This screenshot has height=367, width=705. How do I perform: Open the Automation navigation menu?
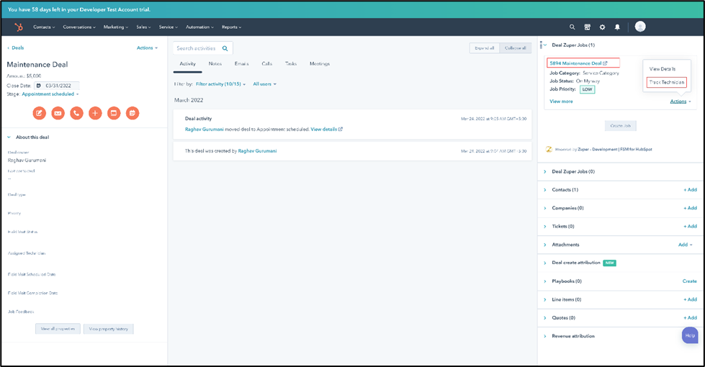199,27
